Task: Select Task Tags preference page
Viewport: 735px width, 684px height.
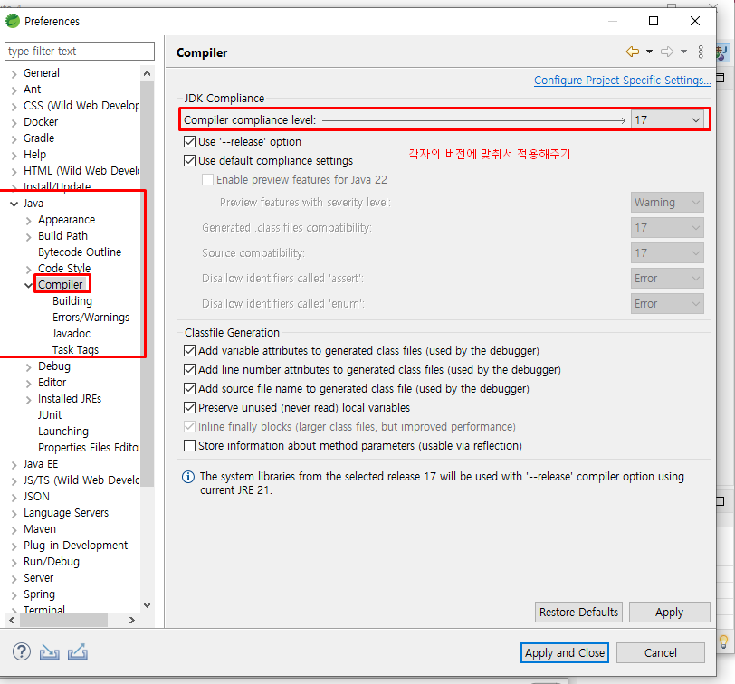Action: point(75,349)
